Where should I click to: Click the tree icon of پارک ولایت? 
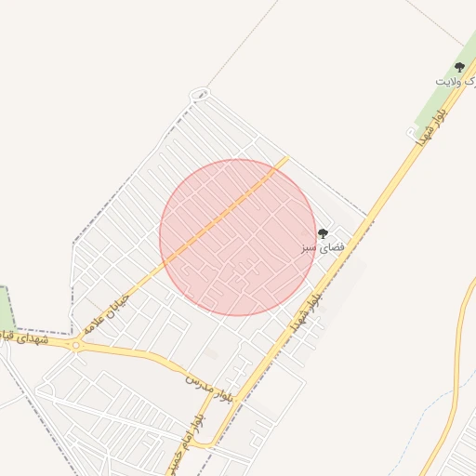tap(459, 67)
